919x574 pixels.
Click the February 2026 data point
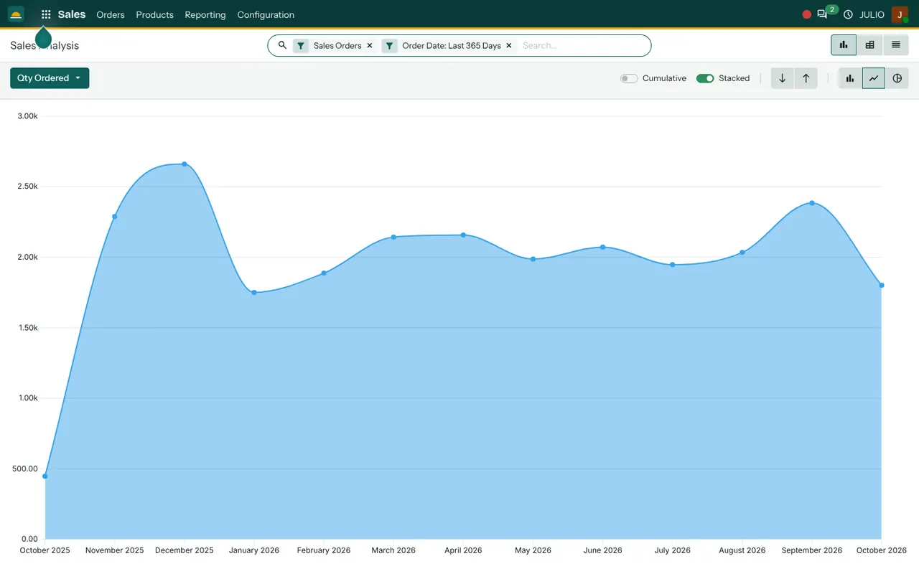point(324,273)
